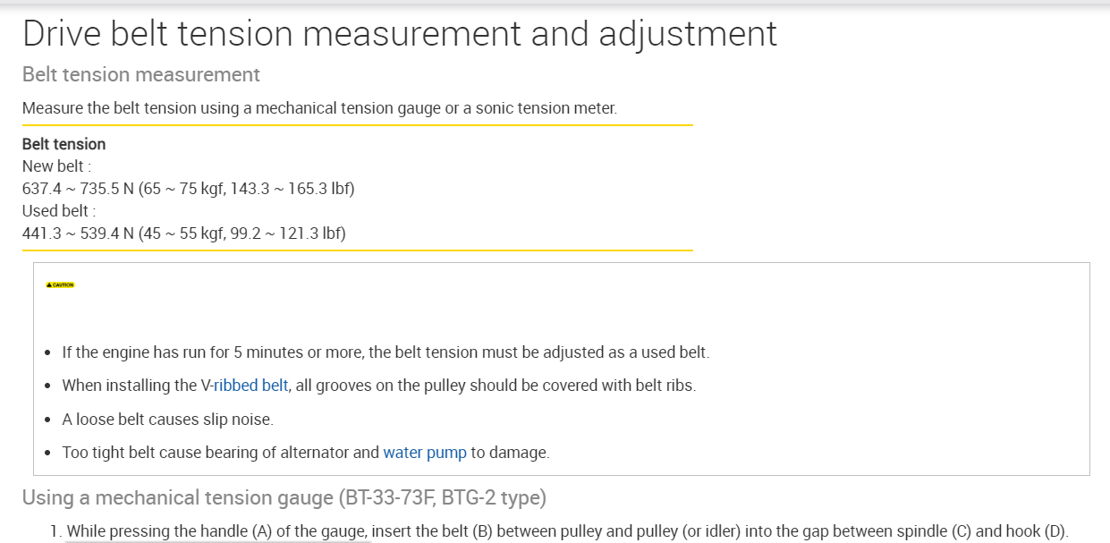Image resolution: width=1110 pixels, height=543 pixels.
Task: Click the "Belt tension measurement" subheading
Action: click(141, 74)
